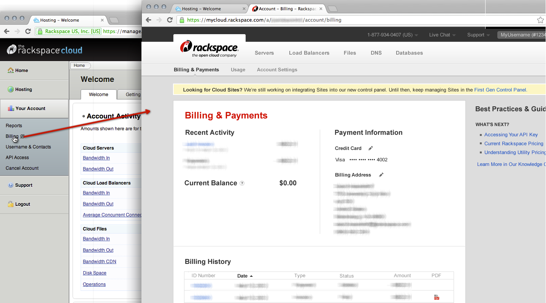
Task: Open the Support dropdown in the top bar
Action: pyautogui.click(x=478, y=35)
